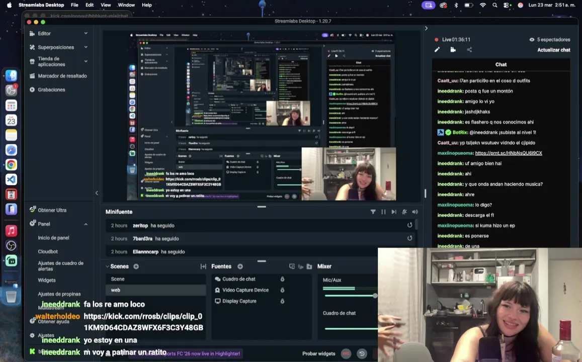Adjust the Cuadro de chat volume slider
Image resolution: width=582 pixels, height=362 pixels.
(x=351, y=329)
